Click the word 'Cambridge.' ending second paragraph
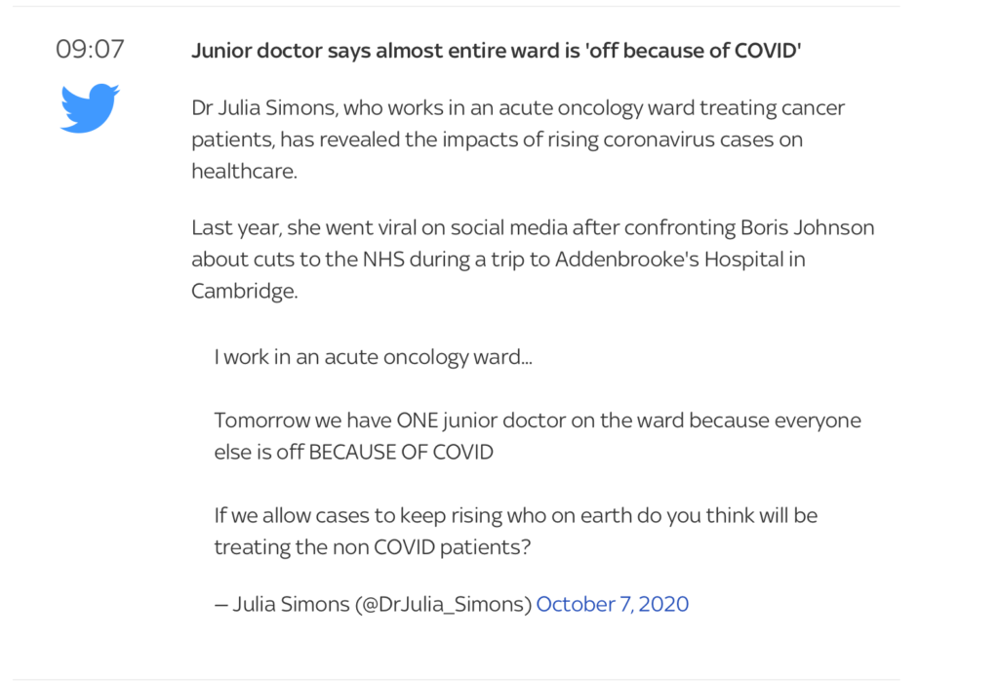The height and width of the screenshot is (681, 999). [x=245, y=291]
